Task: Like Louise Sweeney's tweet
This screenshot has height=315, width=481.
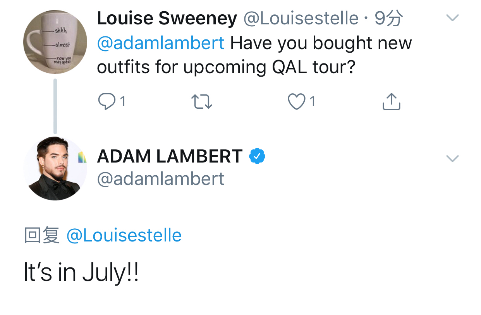Action: pos(296,101)
